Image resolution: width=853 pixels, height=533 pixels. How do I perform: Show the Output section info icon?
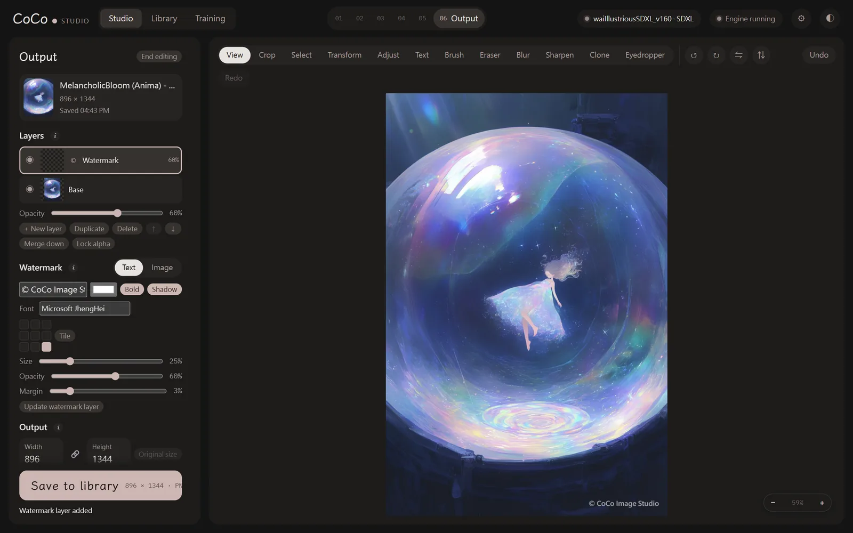click(59, 427)
